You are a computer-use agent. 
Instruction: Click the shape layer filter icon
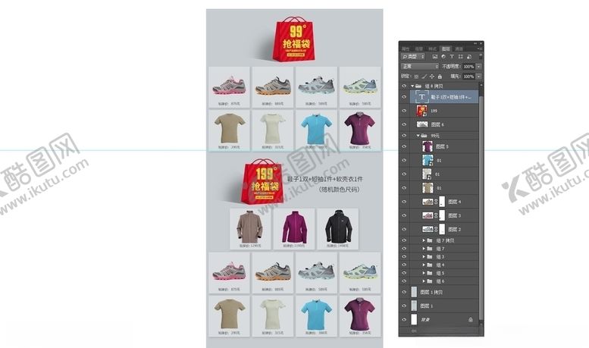click(x=459, y=56)
